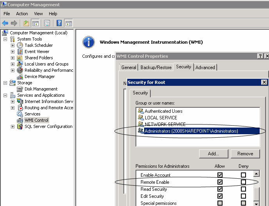This screenshot has width=269, height=206.
Task: Click the Services gear icon
Action: tap(20, 114)
